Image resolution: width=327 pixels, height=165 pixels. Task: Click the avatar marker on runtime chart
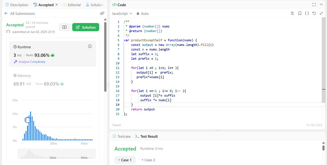click(x=28, y=120)
